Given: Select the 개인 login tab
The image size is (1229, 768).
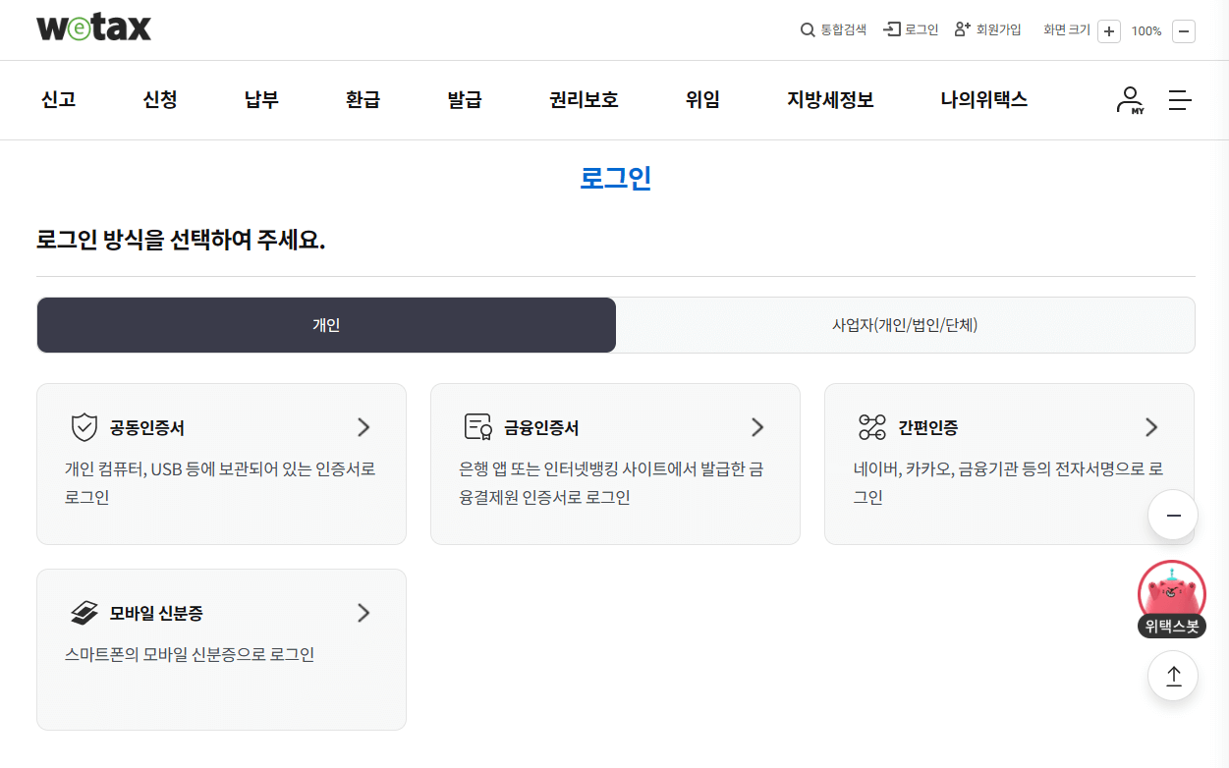Looking at the screenshot, I should pos(326,324).
